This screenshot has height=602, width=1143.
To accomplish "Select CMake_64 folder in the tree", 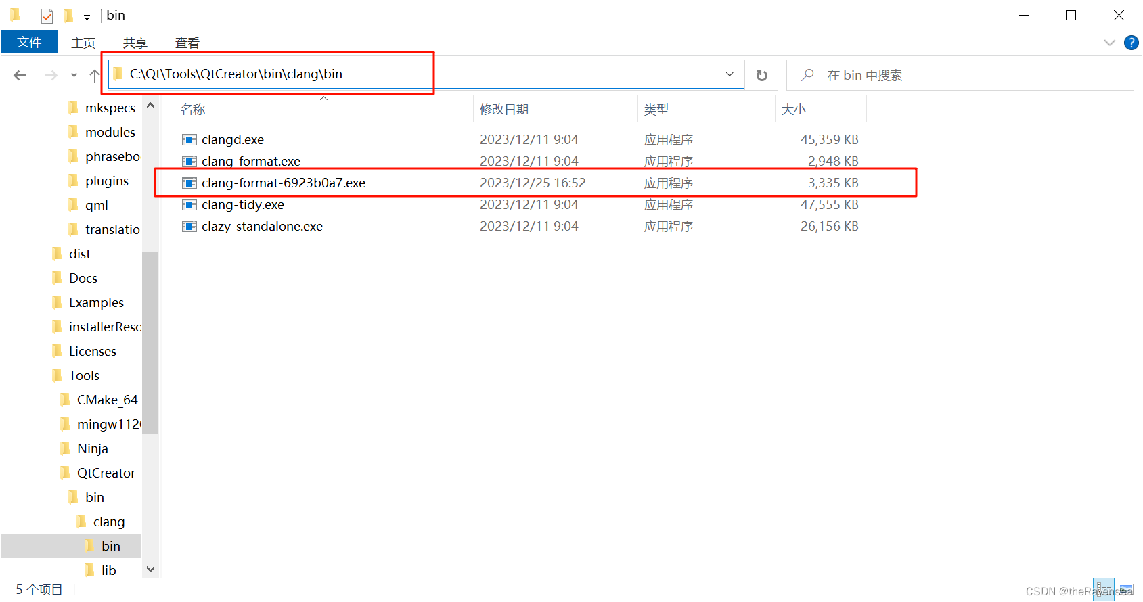I will coord(108,400).
